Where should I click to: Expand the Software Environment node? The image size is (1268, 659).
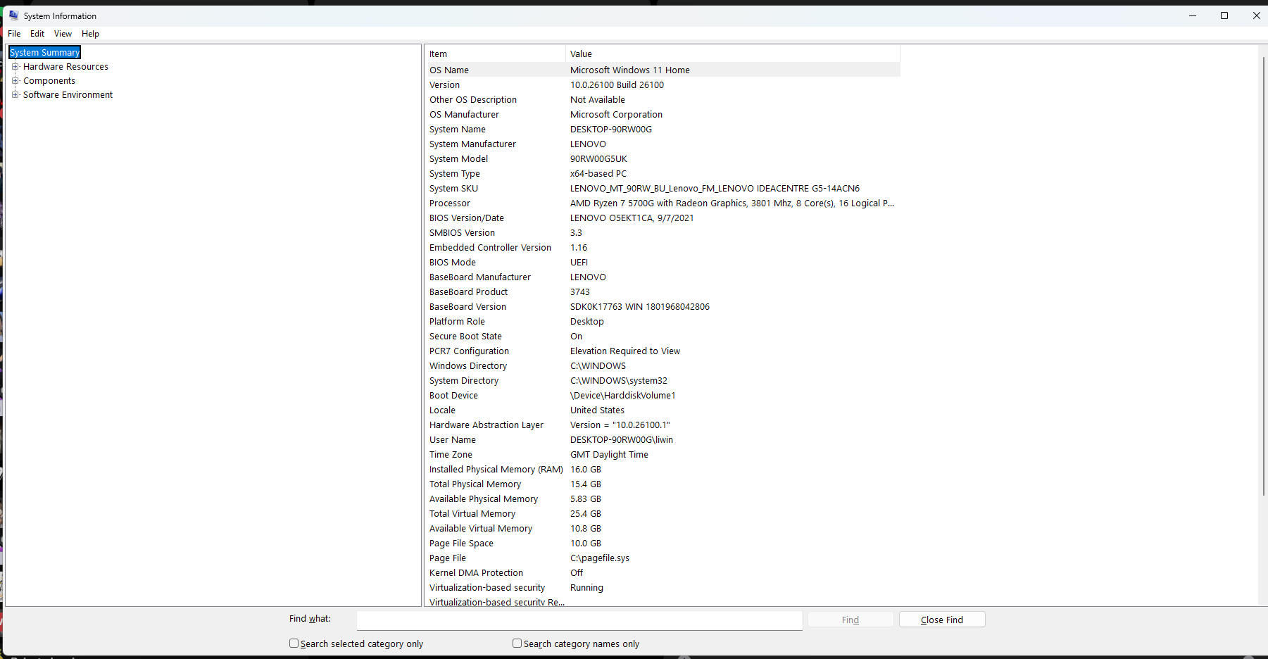pos(15,95)
